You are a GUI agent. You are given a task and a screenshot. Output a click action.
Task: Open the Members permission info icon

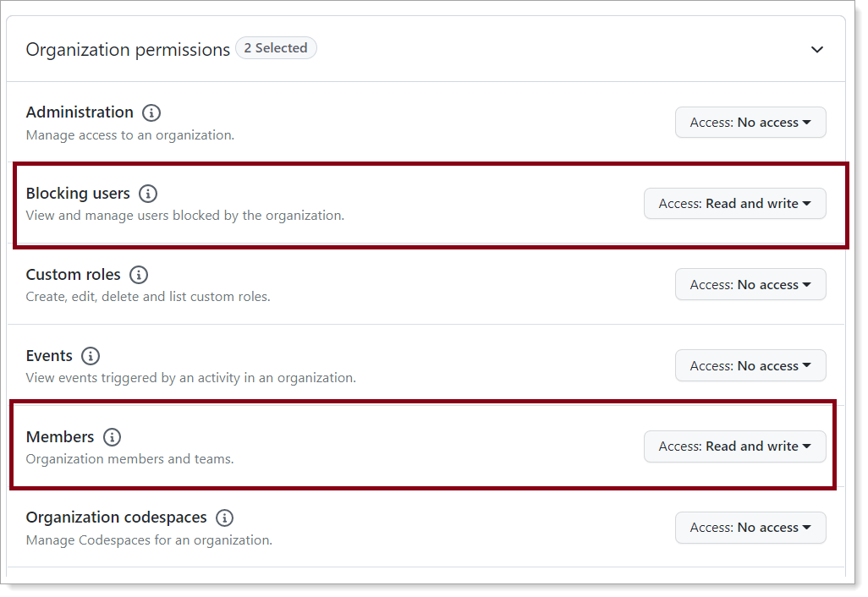point(112,437)
